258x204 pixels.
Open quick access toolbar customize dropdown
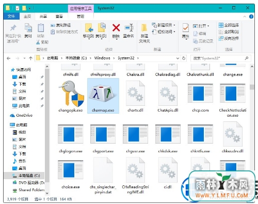(x=29, y=8)
